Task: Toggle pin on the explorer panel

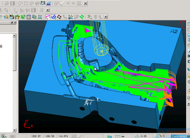Action: 11,23
